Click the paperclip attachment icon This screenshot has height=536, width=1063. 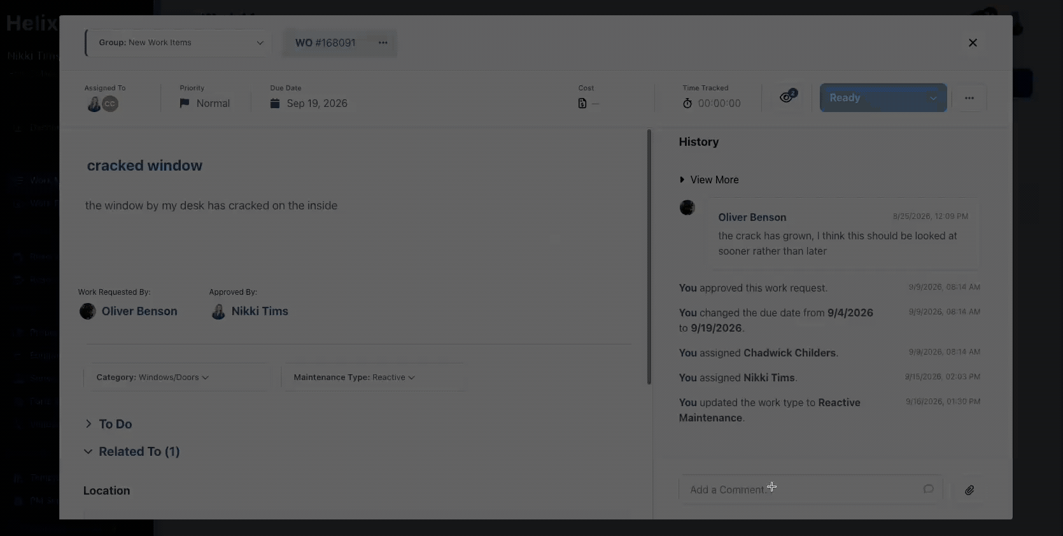(969, 490)
